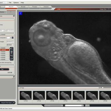This screenshot has height=111, width=111.
Task: Switch to the Process tab
Action: [35, 7]
